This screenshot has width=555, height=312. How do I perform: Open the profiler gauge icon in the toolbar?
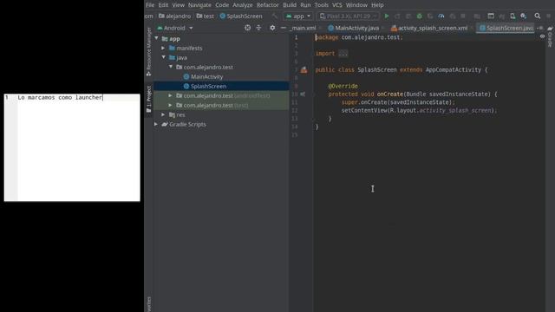click(441, 16)
